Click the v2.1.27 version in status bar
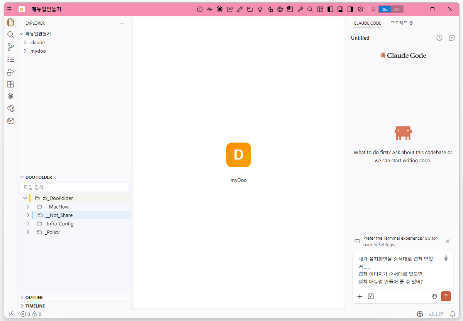Image resolution: width=463 pixels, height=321 pixels. [x=436, y=314]
